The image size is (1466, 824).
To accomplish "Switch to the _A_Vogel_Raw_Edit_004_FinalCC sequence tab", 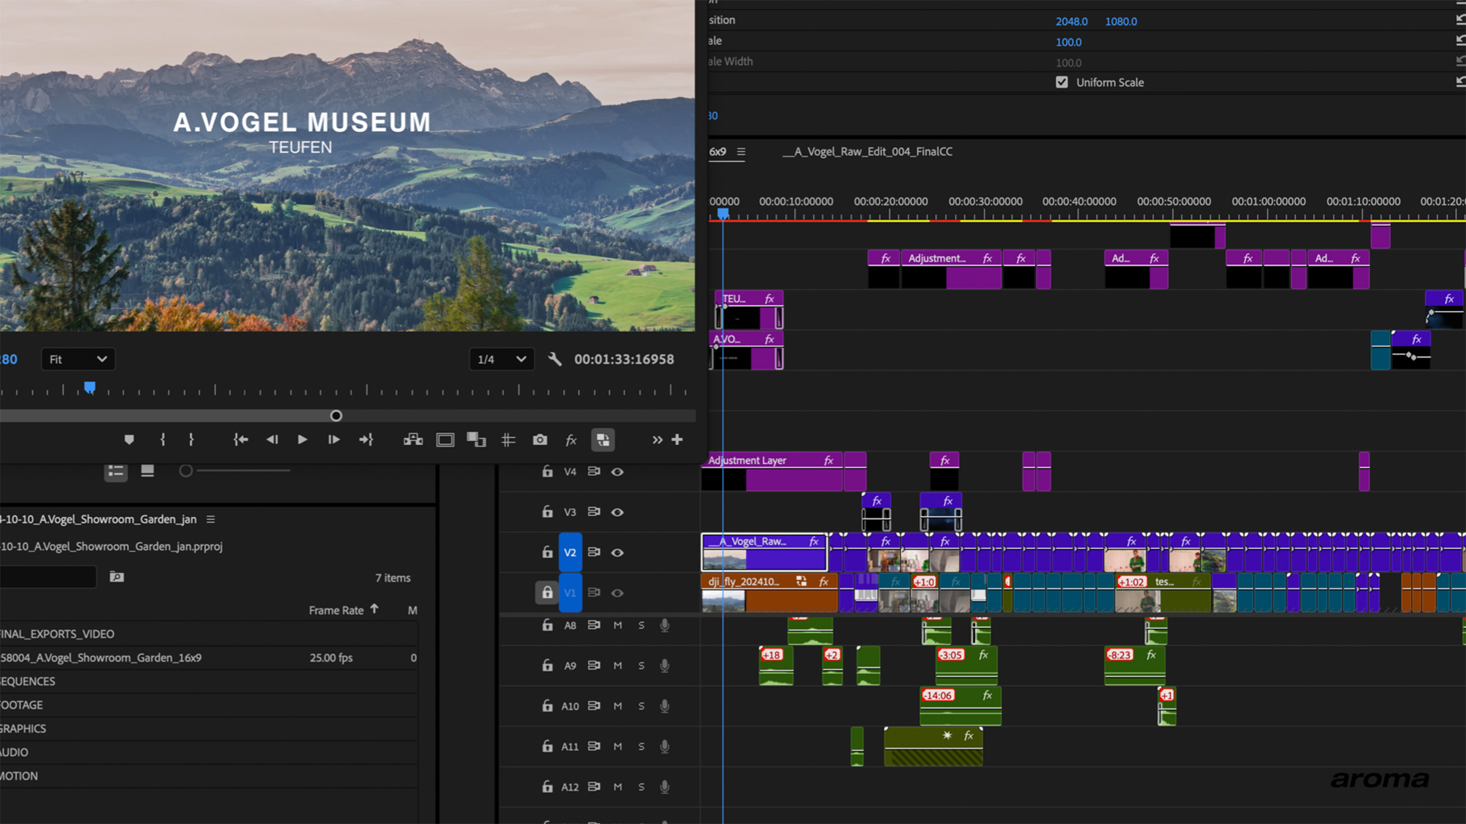I will 867,151.
